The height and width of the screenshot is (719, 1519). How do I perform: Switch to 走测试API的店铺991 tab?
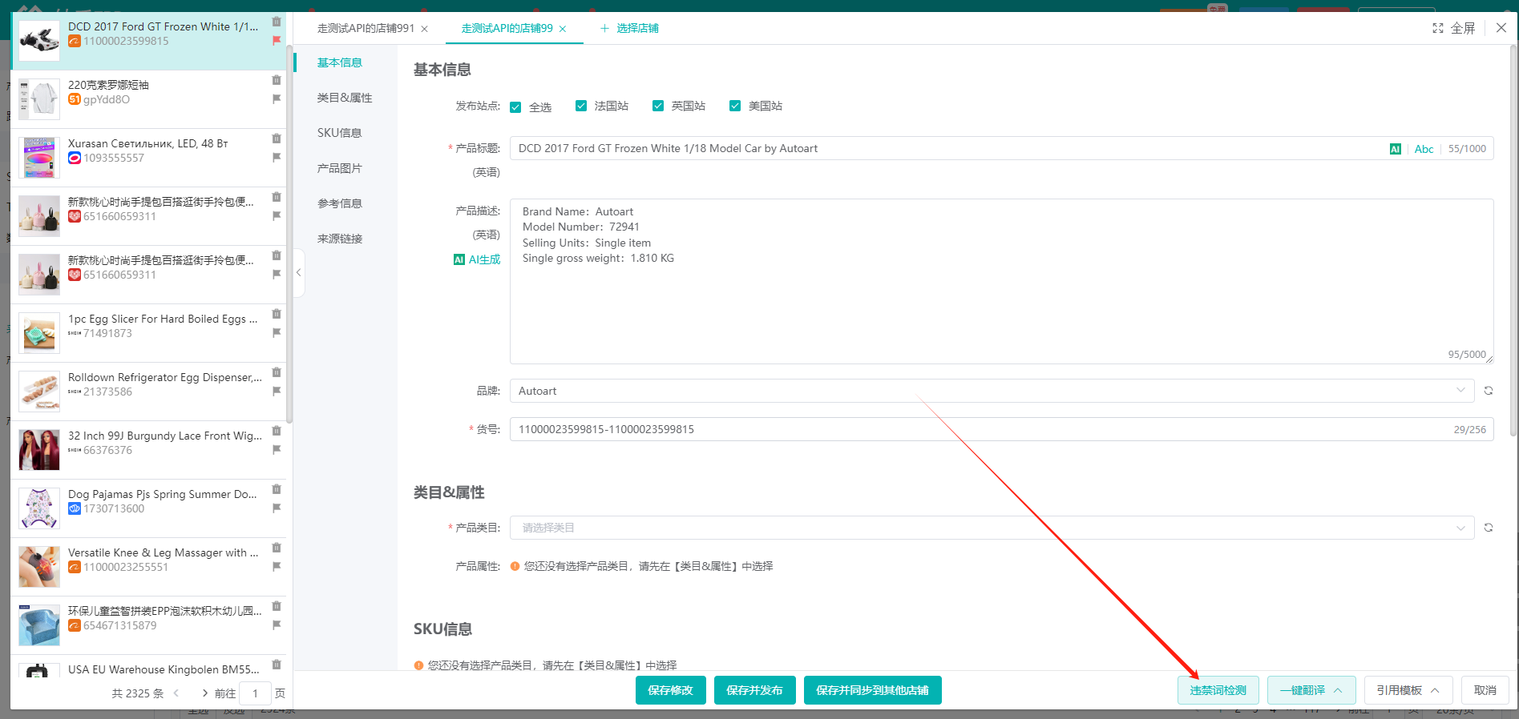pyautogui.click(x=366, y=28)
